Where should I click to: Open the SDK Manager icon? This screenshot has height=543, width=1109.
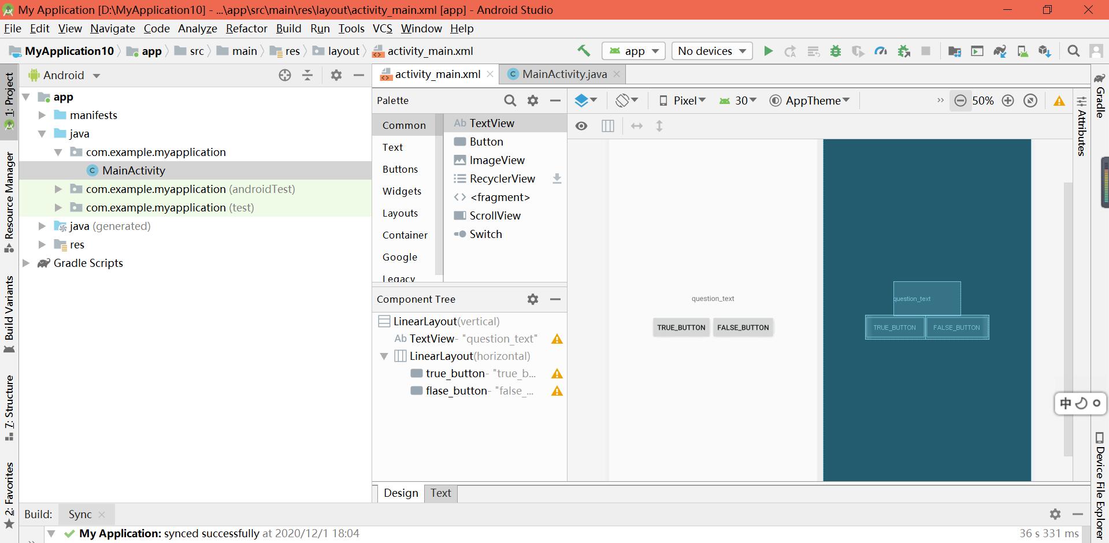click(1044, 51)
